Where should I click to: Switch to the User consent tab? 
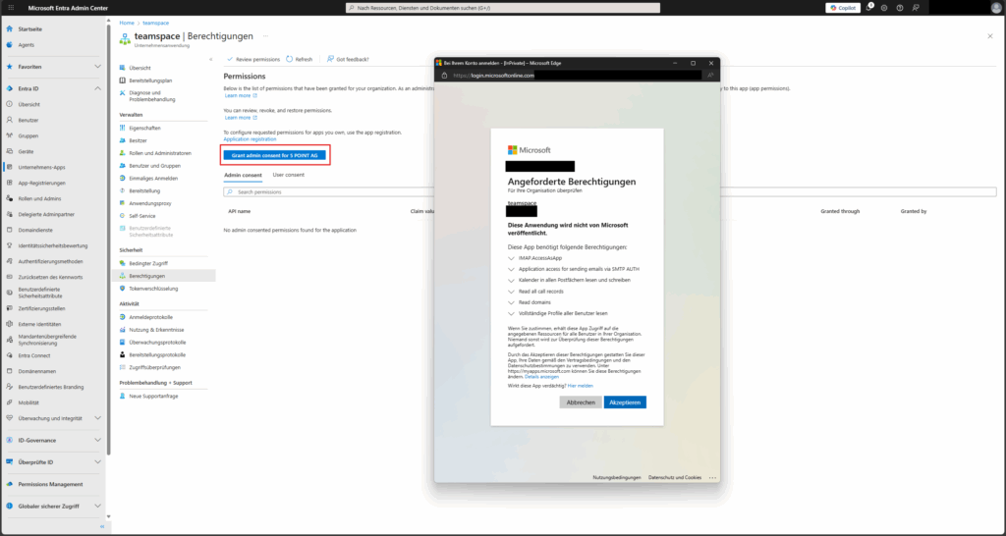point(289,175)
